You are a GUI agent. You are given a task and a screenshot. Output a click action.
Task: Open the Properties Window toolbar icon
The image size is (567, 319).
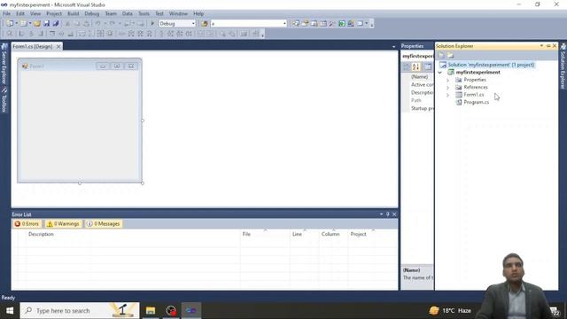305,24
